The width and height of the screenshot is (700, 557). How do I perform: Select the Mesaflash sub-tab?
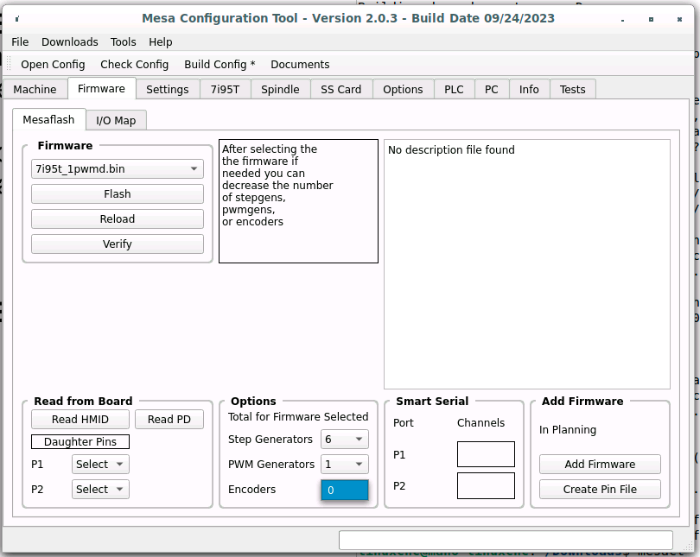(x=48, y=119)
